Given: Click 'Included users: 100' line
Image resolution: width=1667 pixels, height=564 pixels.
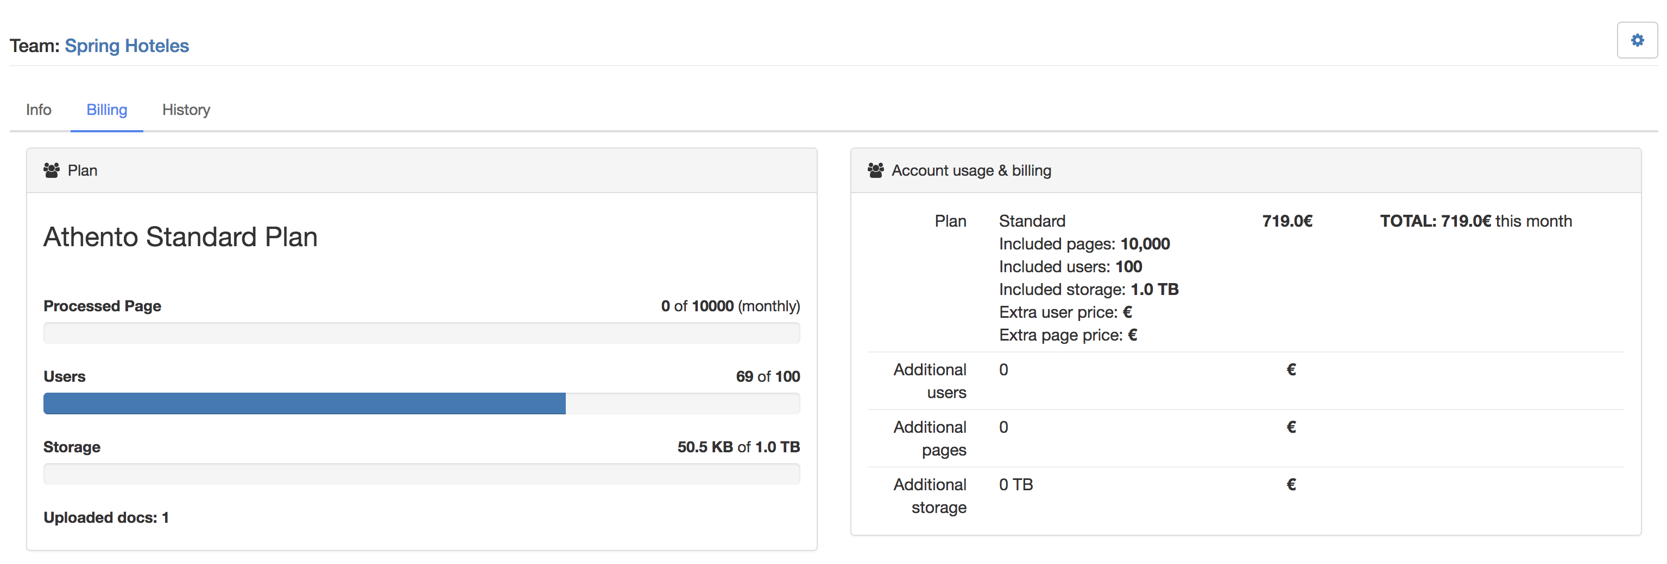Looking at the screenshot, I should pyautogui.click(x=1070, y=267).
